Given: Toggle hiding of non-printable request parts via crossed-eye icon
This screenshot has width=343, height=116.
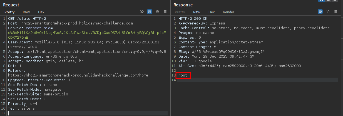Looking at the screenshot, I should coord(142,12).
